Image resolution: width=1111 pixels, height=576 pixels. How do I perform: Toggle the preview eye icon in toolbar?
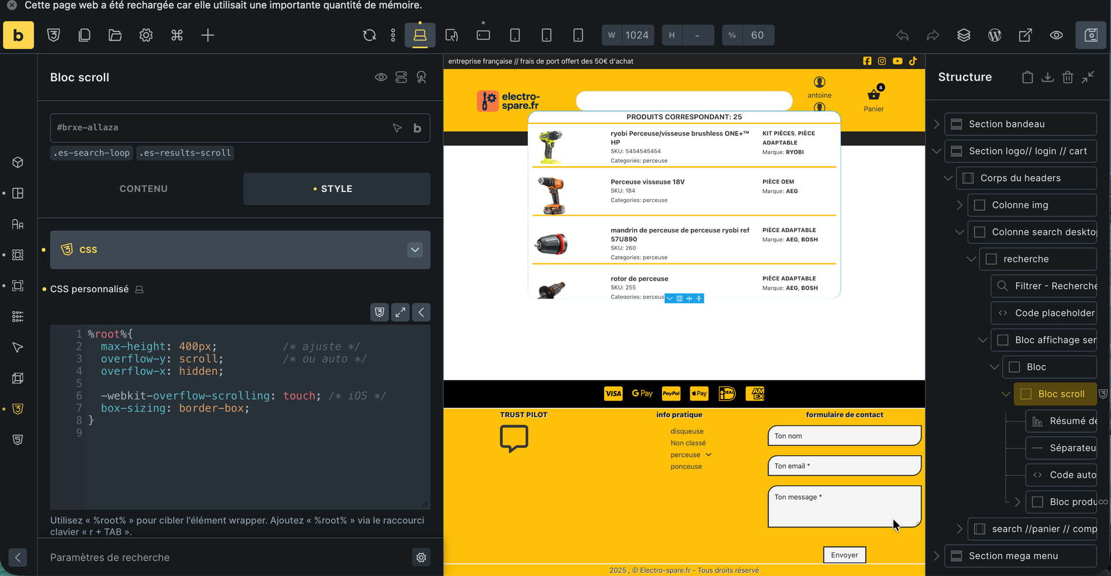click(x=1056, y=35)
